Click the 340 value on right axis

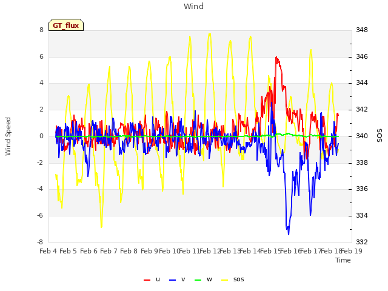pyautogui.click(x=362, y=136)
